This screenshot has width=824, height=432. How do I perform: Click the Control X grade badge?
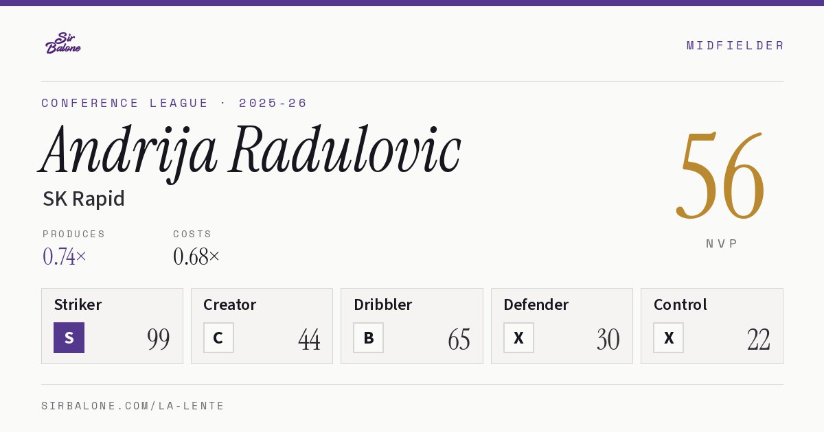click(668, 337)
